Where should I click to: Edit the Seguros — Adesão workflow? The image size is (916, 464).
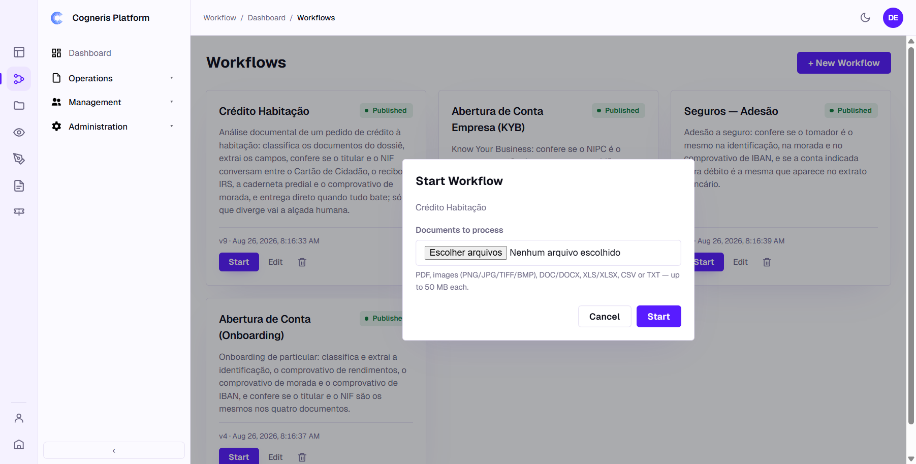coord(740,262)
